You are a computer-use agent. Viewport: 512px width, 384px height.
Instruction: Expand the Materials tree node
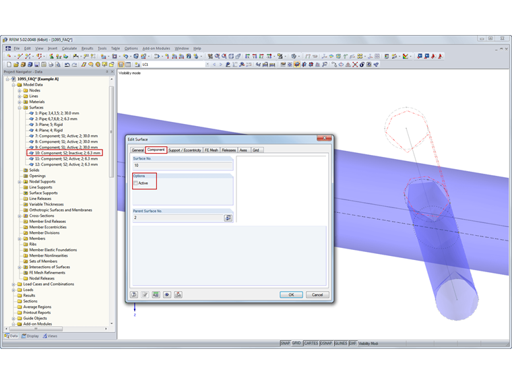(20, 102)
